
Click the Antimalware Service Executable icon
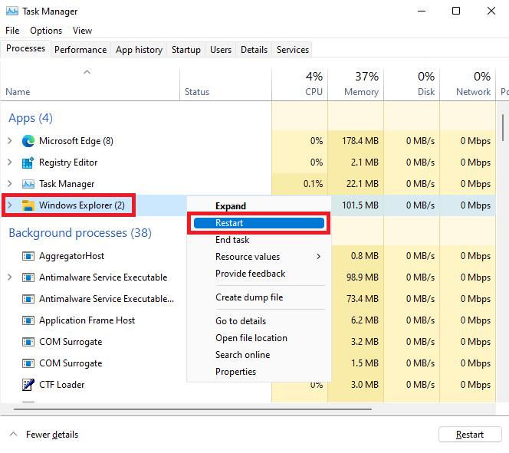click(28, 277)
